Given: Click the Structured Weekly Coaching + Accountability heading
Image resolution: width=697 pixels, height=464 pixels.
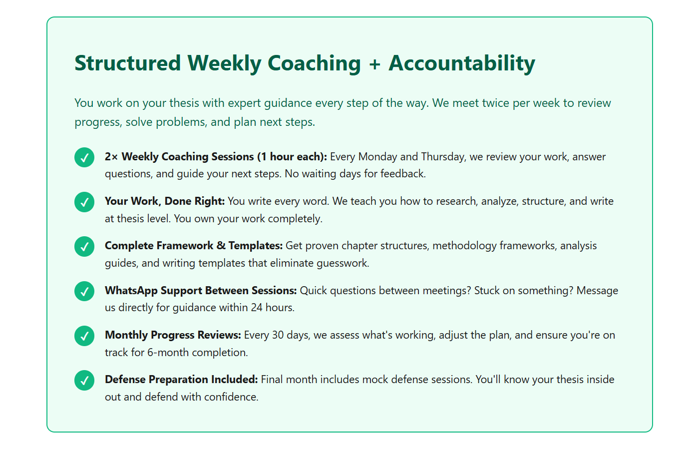Looking at the screenshot, I should 305,63.
